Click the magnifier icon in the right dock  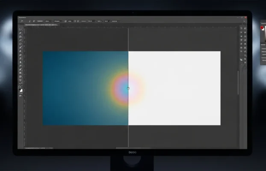[x=245, y=55]
